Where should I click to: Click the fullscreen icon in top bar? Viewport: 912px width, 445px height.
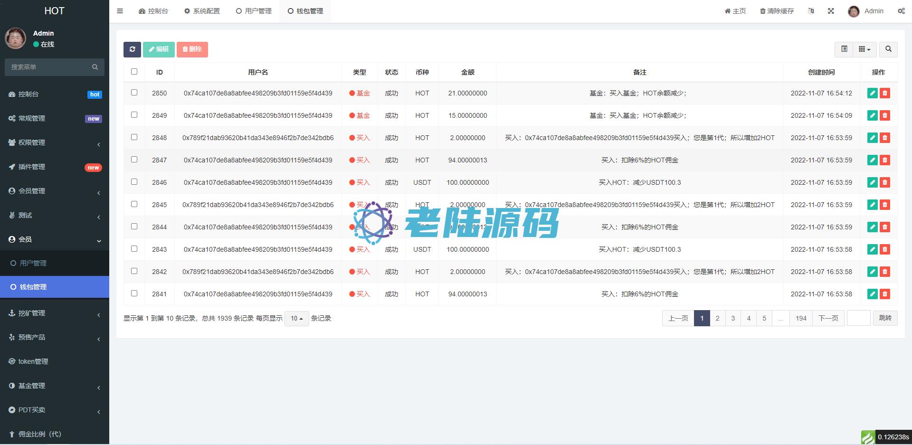point(831,11)
